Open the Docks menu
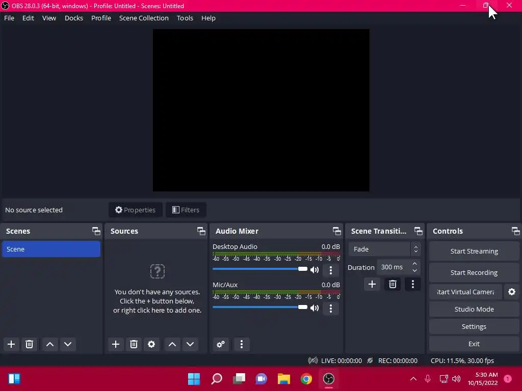 pos(74,18)
